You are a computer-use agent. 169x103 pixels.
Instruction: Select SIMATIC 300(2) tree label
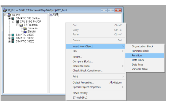(25, 38)
